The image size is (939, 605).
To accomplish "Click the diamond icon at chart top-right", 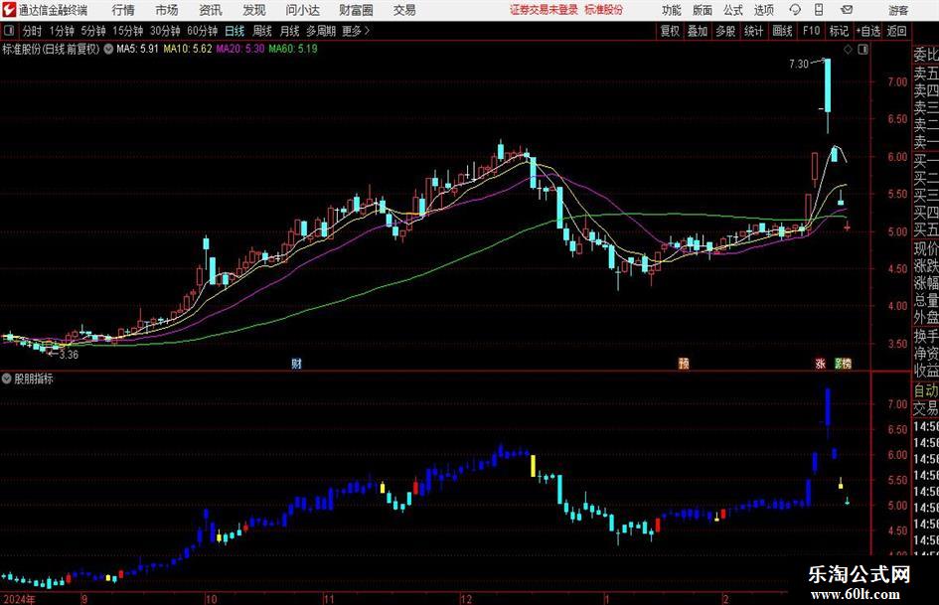I will click(848, 50).
